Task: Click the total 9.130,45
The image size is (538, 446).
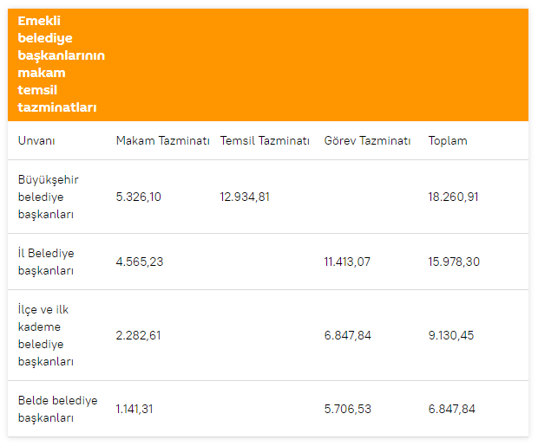Action: (451, 335)
